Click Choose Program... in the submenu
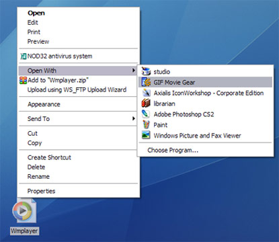 tap(173, 150)
